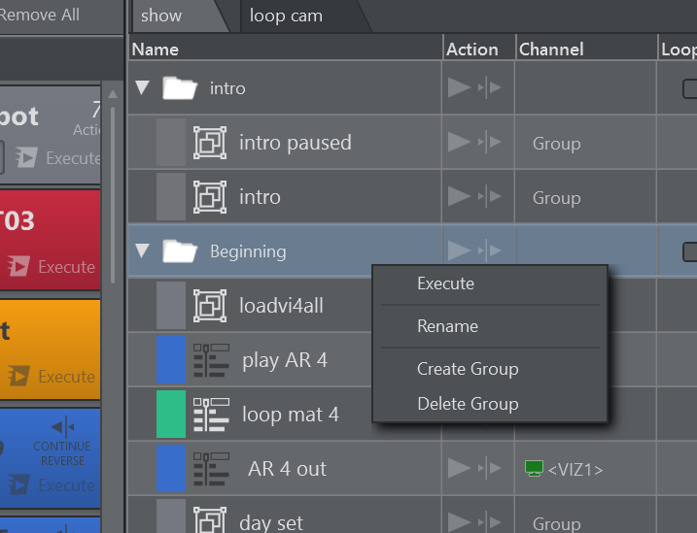Click the group icon beside loadvi4all
697x533 pixels.
210,306
